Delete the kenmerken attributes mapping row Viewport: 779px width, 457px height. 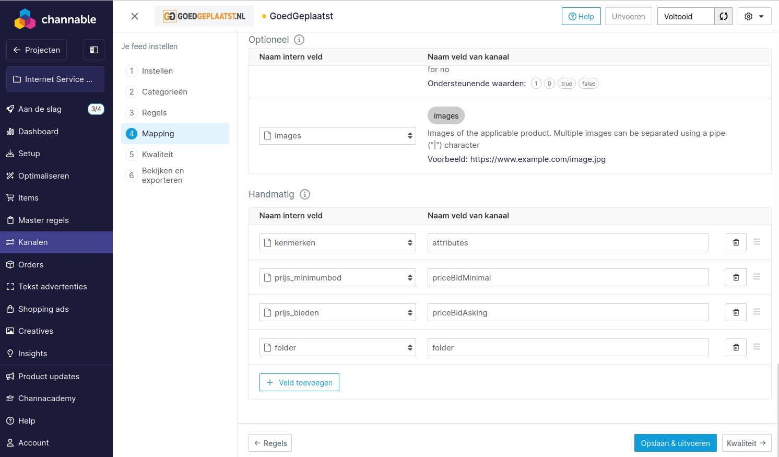click(736, 242)
